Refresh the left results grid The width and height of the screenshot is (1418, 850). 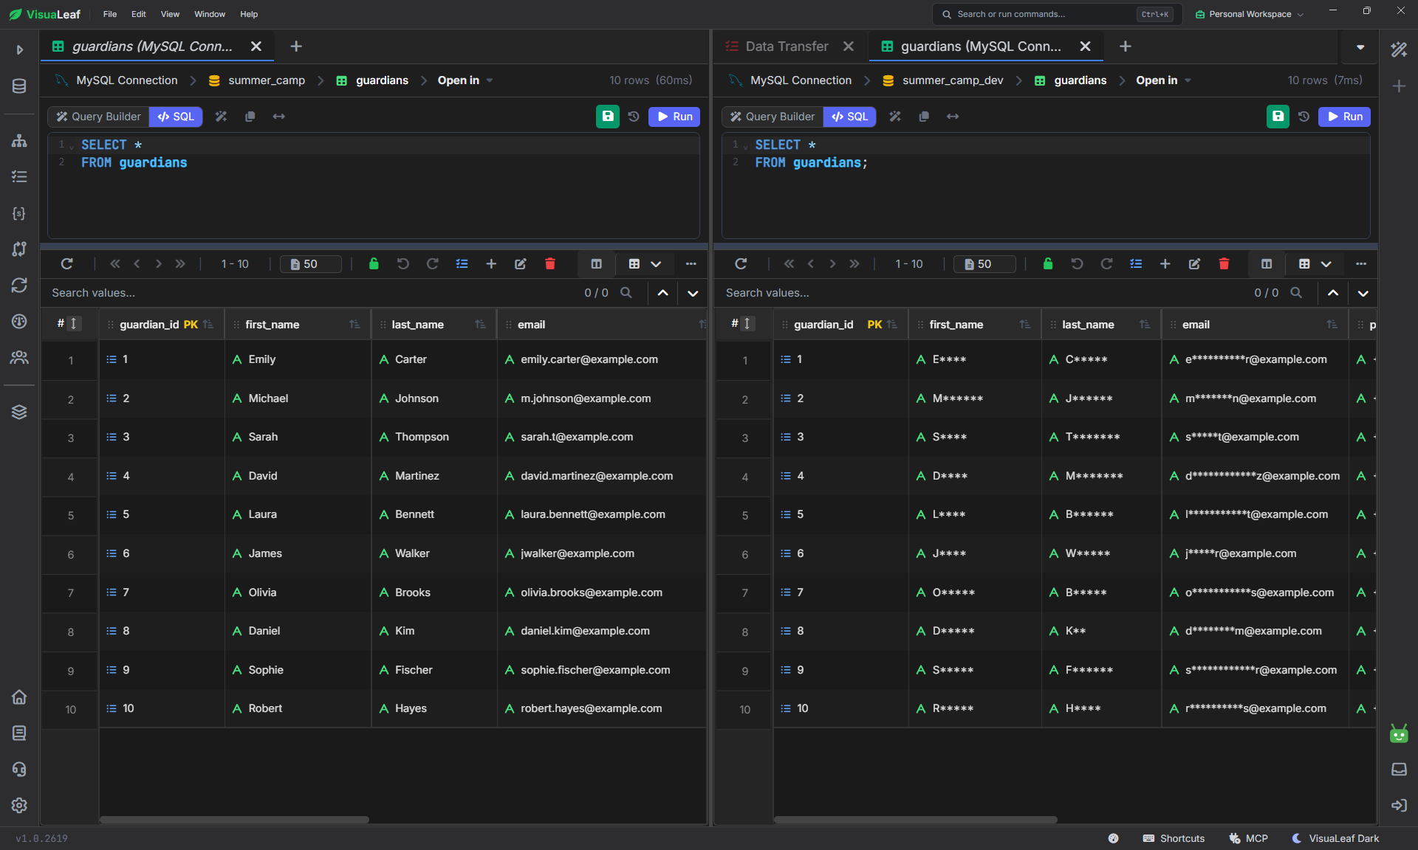(x=66, y=263)
